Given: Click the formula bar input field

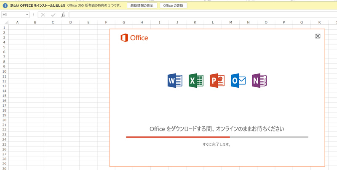Looking at the screenshot, I should click(x=203, y=15).
